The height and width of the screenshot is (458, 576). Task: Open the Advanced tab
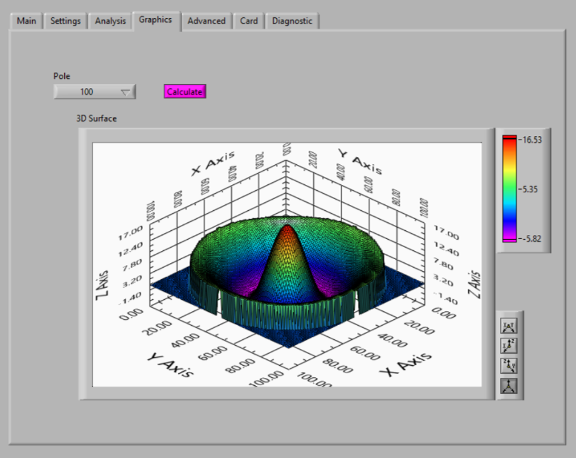click(x=206, y=21)
